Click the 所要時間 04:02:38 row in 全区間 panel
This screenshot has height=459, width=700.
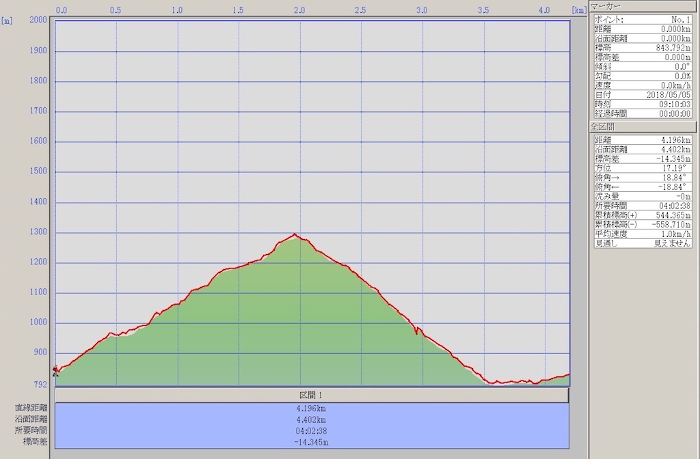pos(643,206)
